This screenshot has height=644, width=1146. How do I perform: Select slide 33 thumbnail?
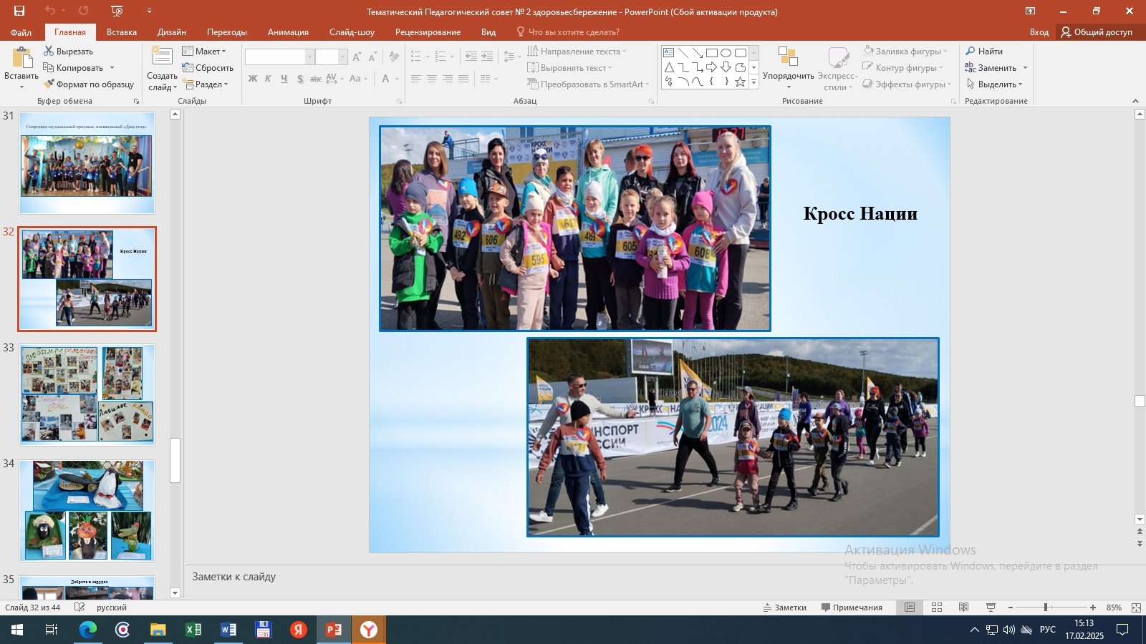click(x=87, y=394)
